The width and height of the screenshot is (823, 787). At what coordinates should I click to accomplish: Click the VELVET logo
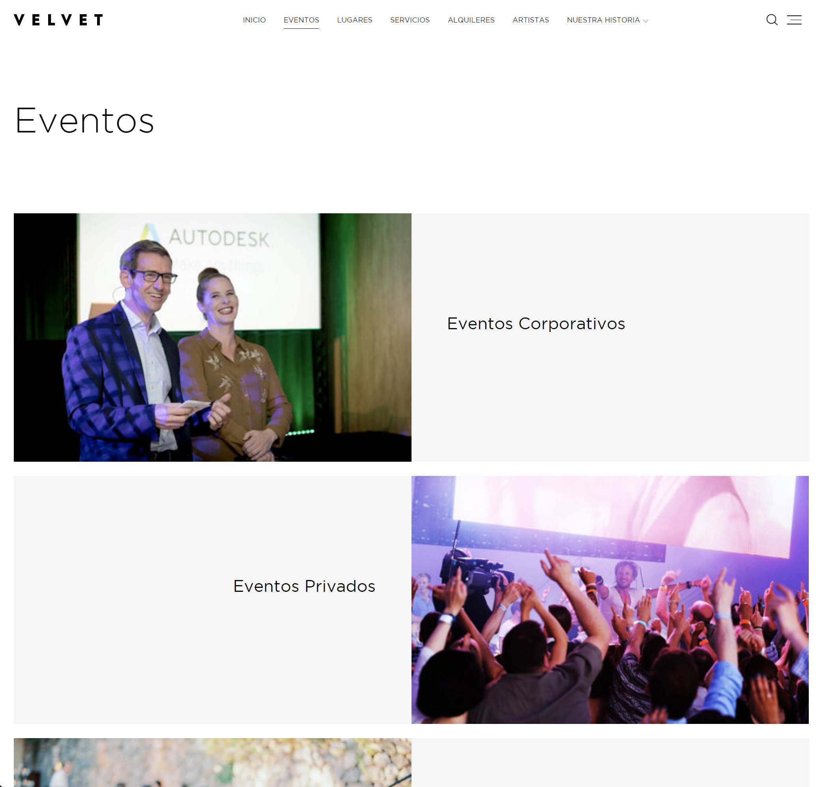coord(58,20)
